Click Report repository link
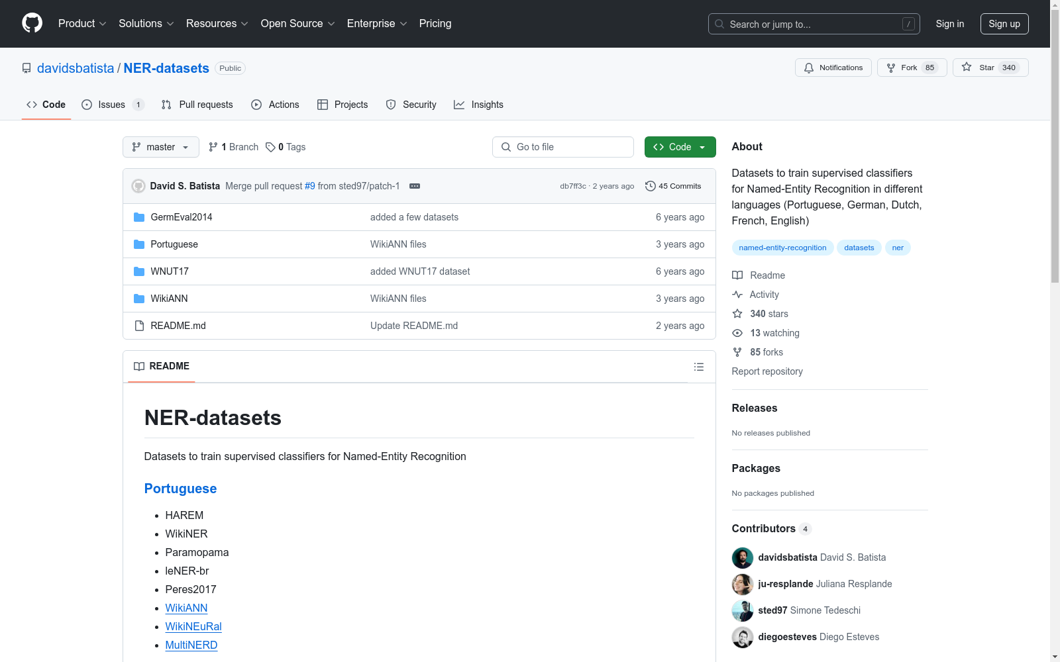This screenshot has width=1060, height=662. pyautogui.click(x=767, y=371)
